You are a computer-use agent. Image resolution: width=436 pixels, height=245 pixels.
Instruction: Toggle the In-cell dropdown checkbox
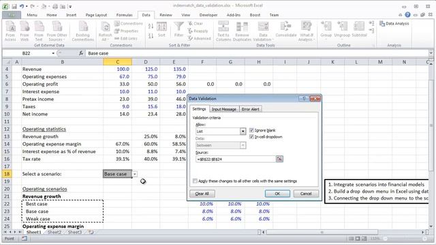[x=251, y=137]
